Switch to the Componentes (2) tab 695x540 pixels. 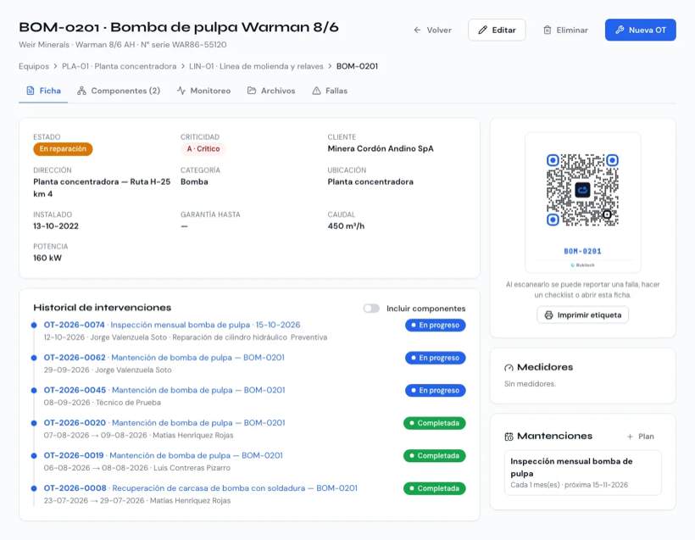point(119,91)
